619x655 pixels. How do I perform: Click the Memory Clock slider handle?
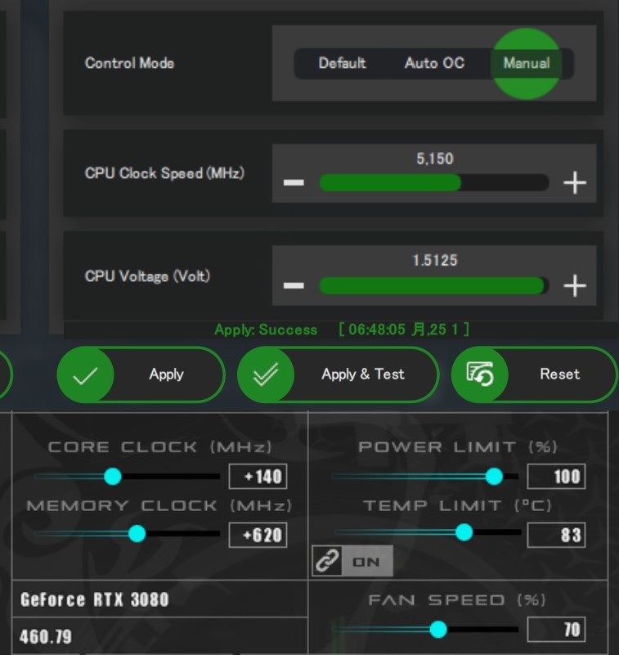tap(137, 533)
